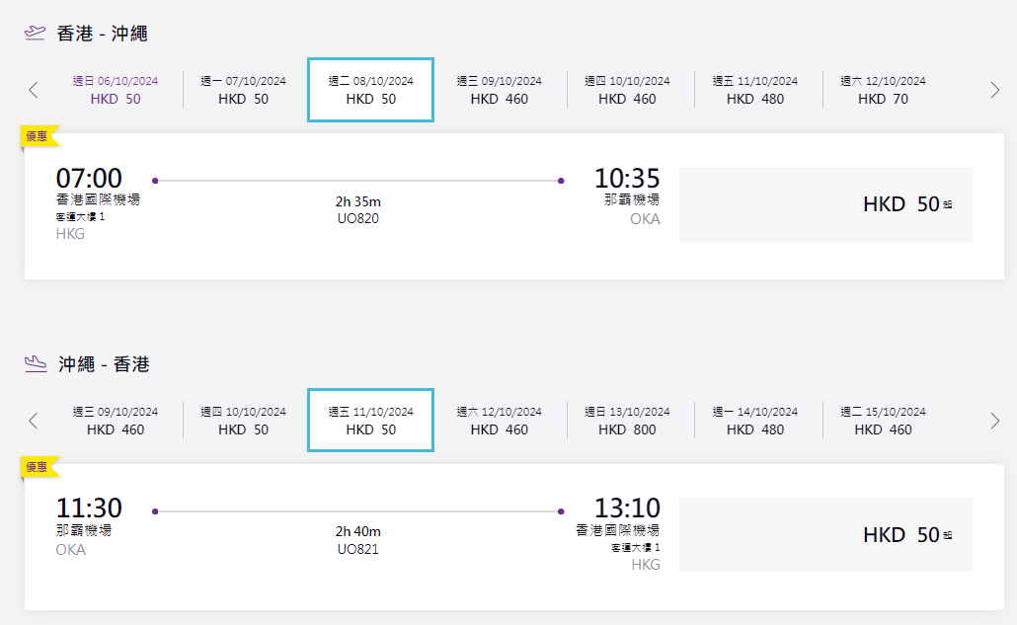Viewport: 1017px width, 625px height.
Task: Select outbound date 週一 07/10/2024
Action: coord(243,90)
